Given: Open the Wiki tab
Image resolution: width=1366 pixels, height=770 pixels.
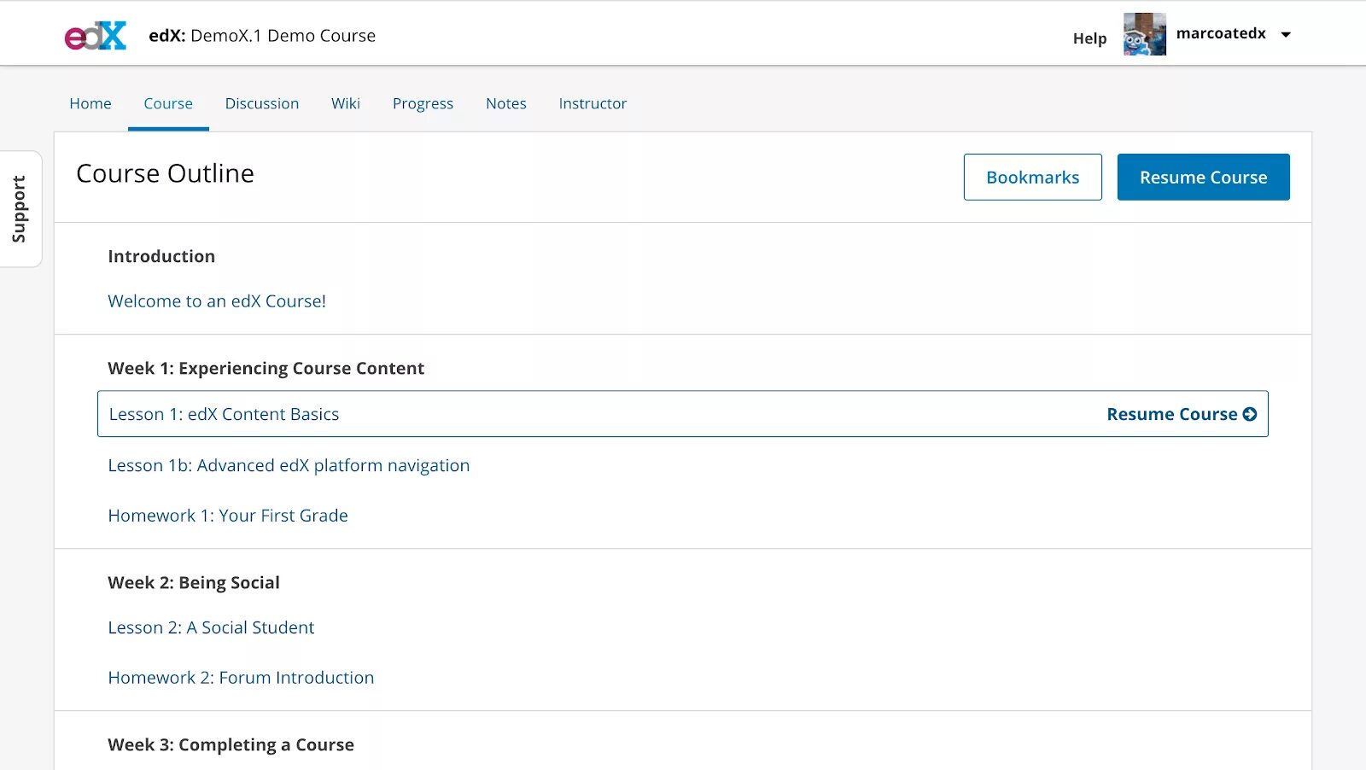Looking at the screenshot, I should (x=346, y=103).
